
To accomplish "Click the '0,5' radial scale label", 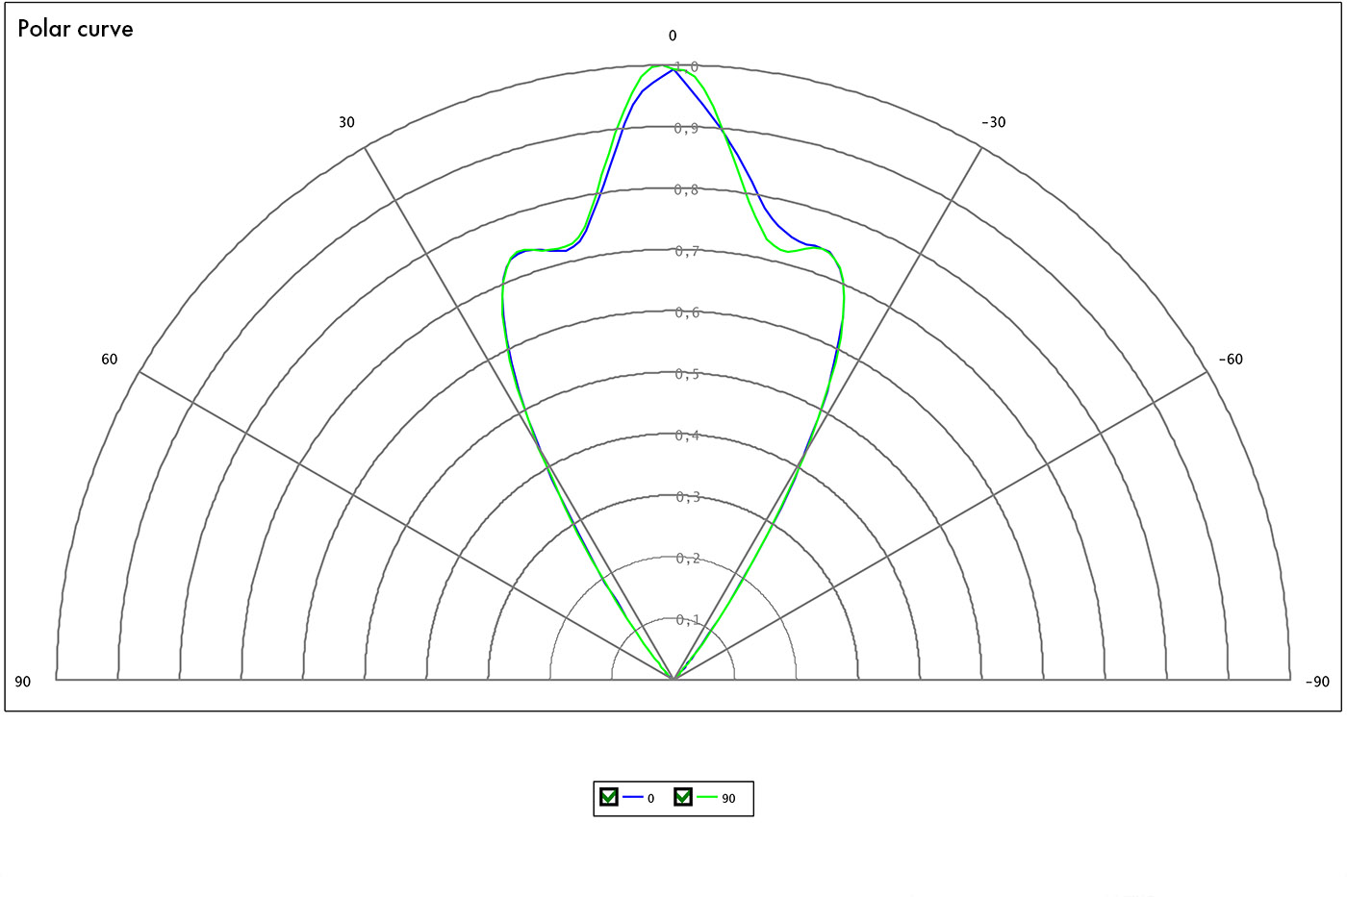I will coord(687,375).
